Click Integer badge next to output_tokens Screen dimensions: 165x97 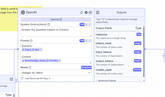click(x=138, y=61)
